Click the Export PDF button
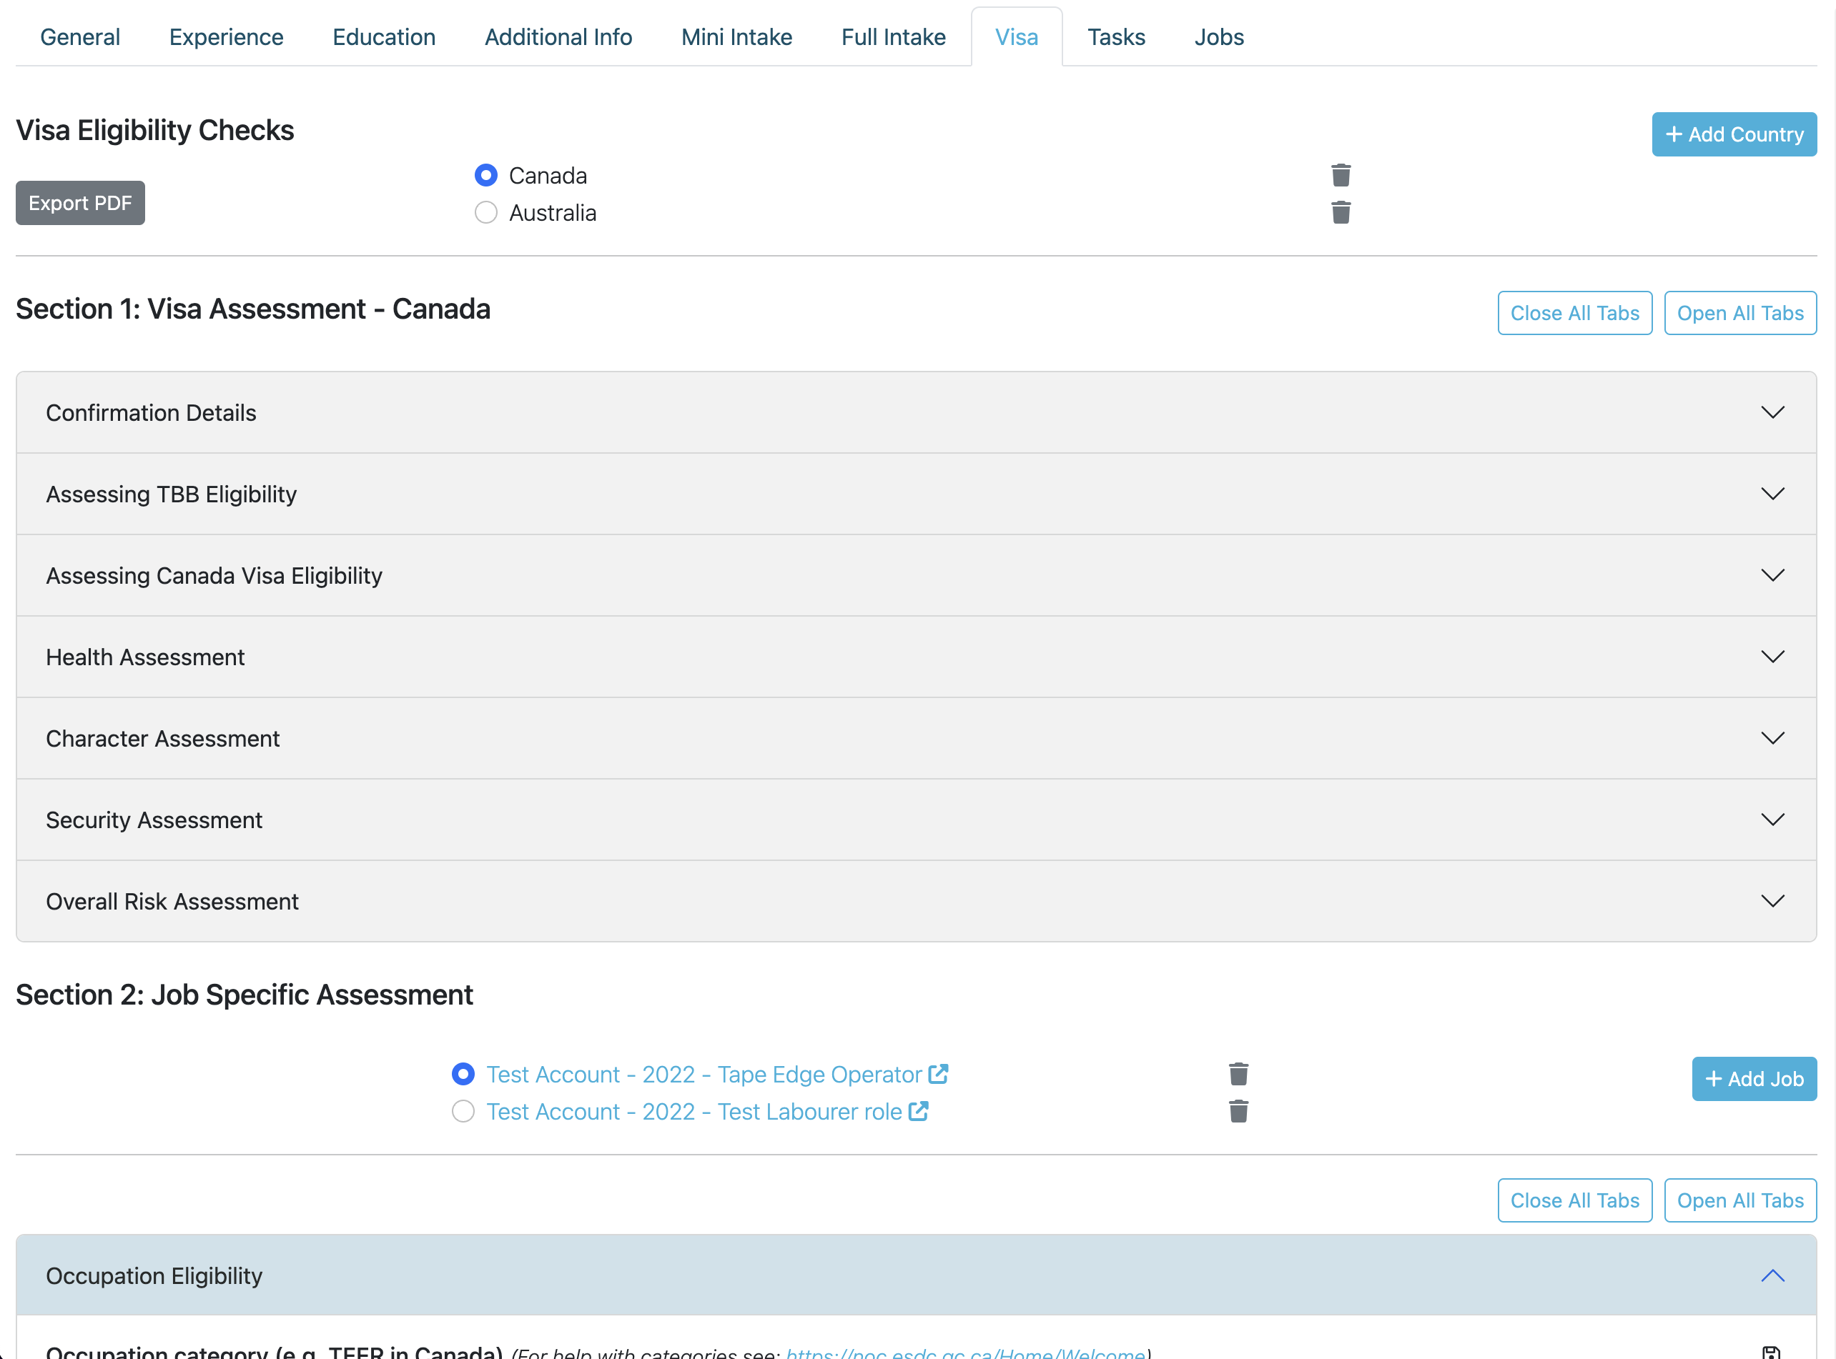 [x=80, y=202]
